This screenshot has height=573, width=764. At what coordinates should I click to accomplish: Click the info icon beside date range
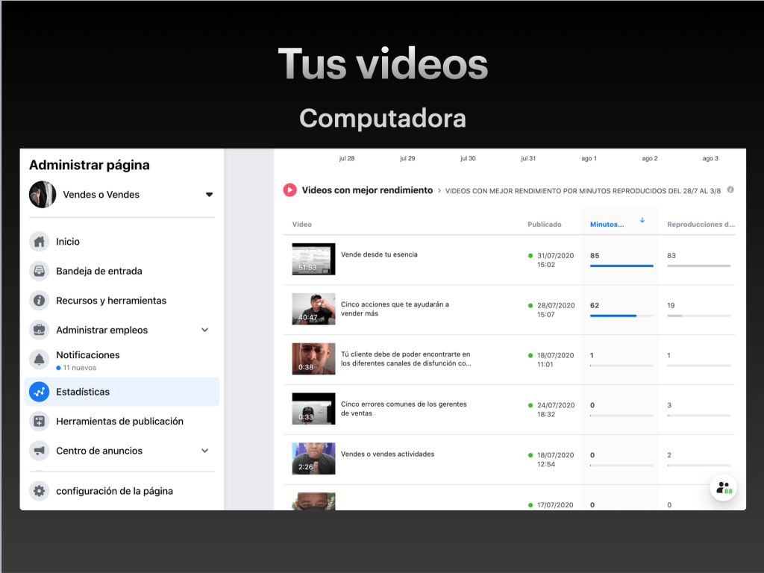(x=730, y=190)
